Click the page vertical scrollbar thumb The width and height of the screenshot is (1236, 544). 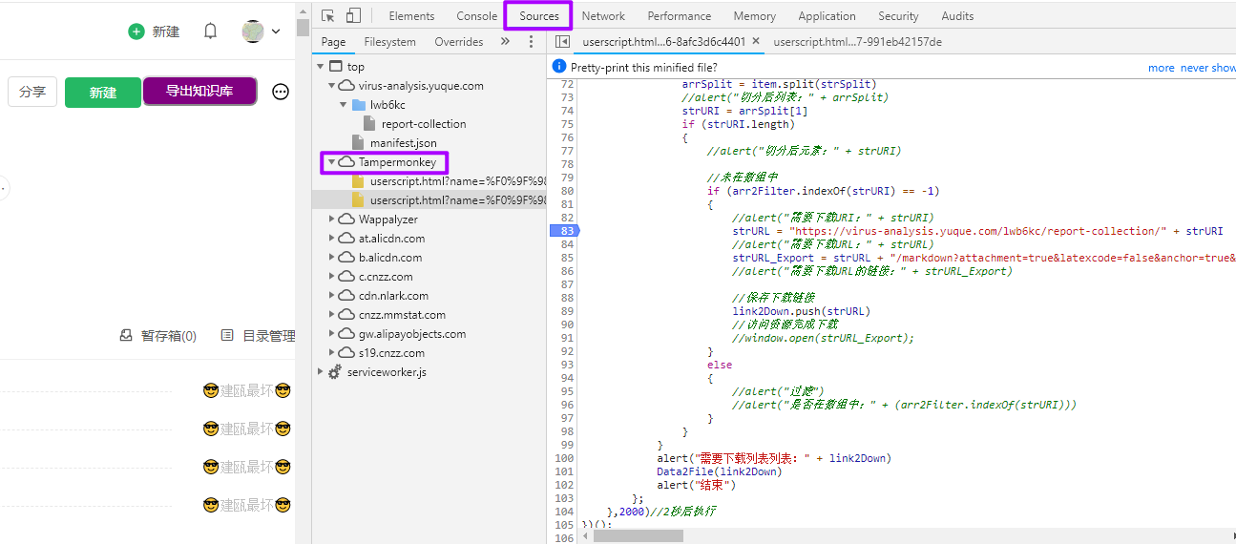pyautogui.click(x=304, y=27)
